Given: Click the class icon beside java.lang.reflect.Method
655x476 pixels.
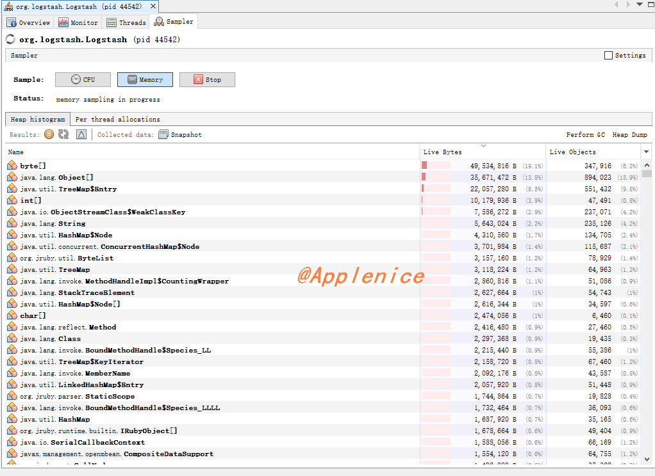Looking at the screenshot, I should pyautogui.click(x=12, y=327).
